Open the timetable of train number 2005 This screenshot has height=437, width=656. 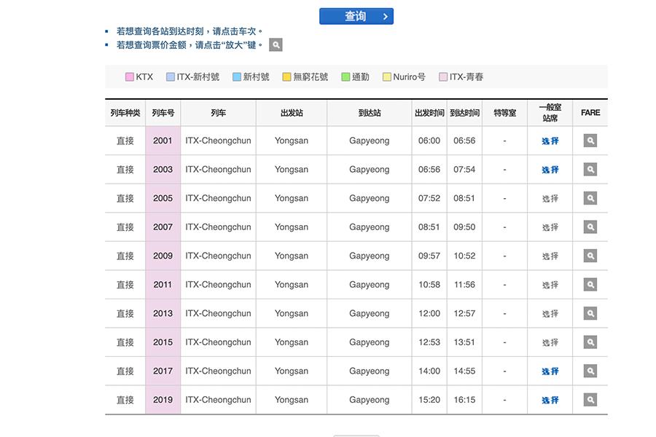click(163, 198)
